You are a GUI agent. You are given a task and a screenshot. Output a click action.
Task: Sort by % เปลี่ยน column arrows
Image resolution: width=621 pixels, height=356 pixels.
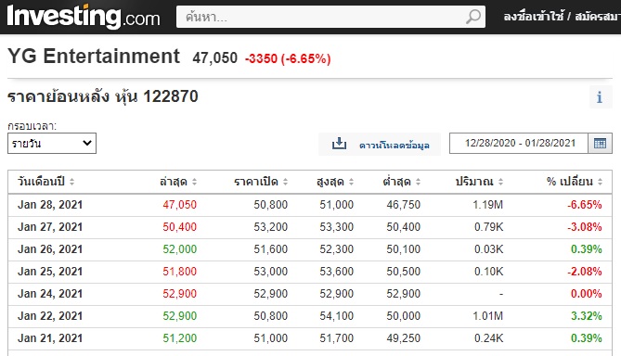tap(600, 182)
